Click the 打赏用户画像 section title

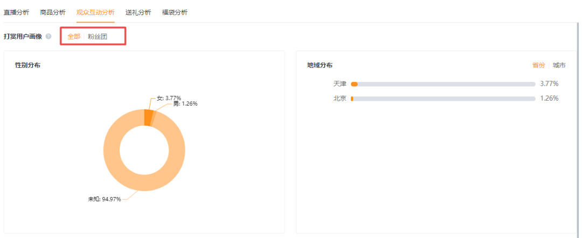tap(23, 37)
